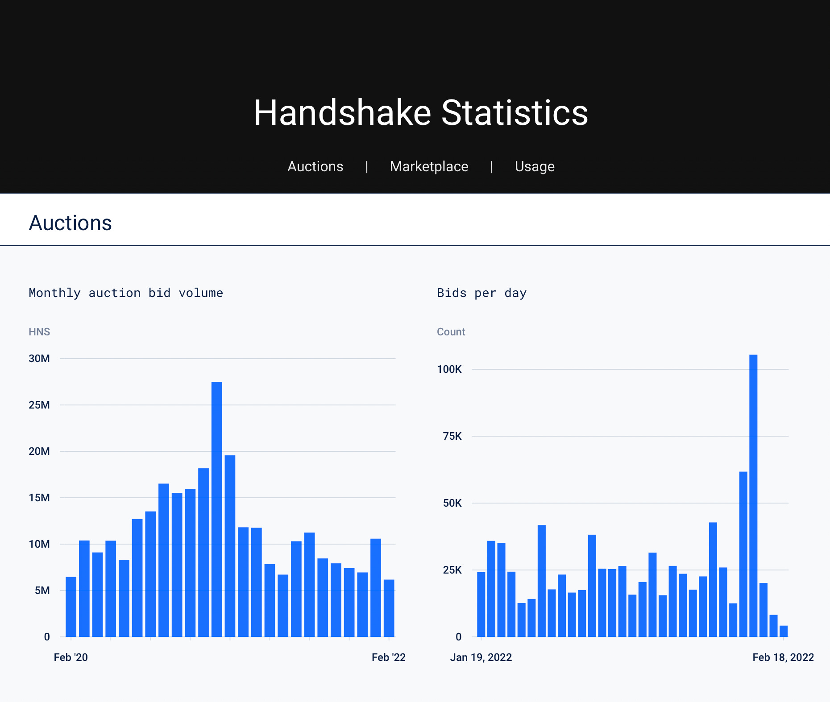The width and height of the screenshot is (830, 702).
Task: Click the "Feb '20" x-axis label
Action: pos(71,657)
